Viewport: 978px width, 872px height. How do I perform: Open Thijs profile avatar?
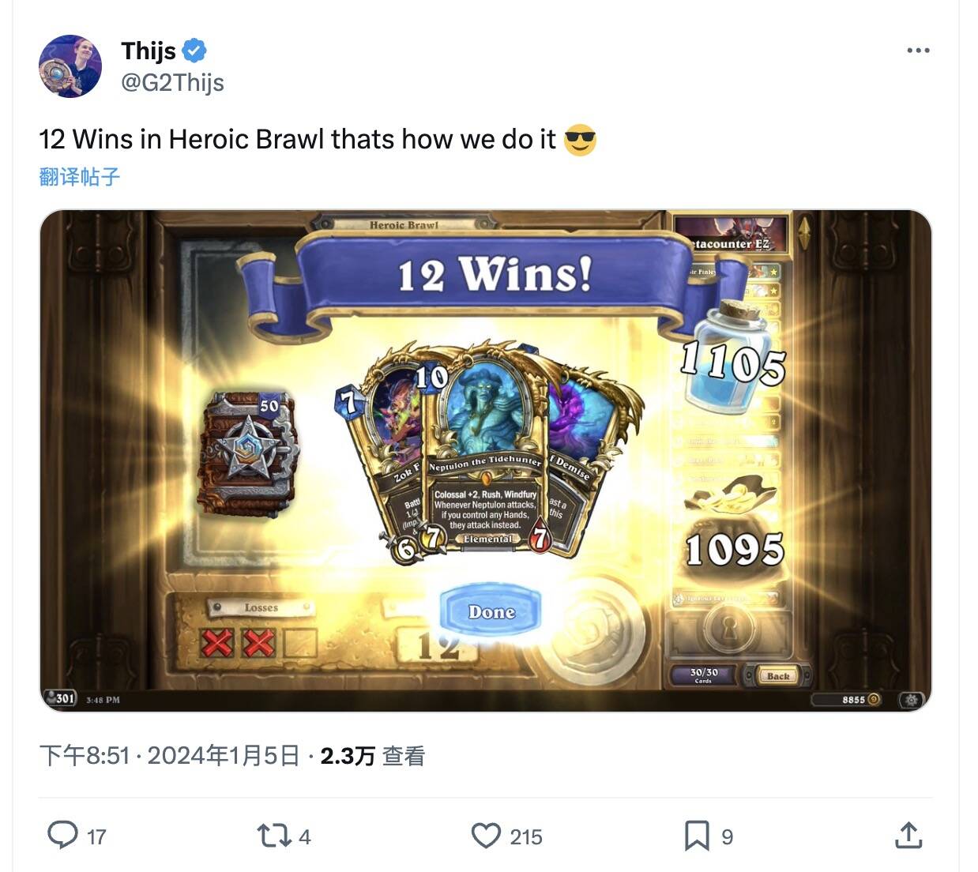point(70,66)
